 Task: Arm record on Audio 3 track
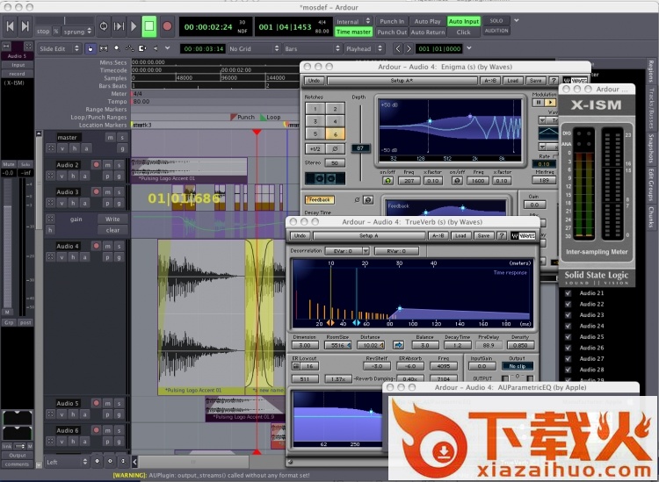(97, 191)
